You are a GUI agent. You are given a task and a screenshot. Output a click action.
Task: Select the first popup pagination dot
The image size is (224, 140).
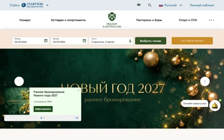click(41, 118)
